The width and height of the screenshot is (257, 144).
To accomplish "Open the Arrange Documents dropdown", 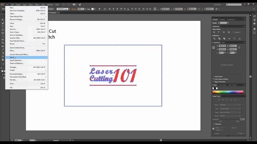I will pos(75,4).
